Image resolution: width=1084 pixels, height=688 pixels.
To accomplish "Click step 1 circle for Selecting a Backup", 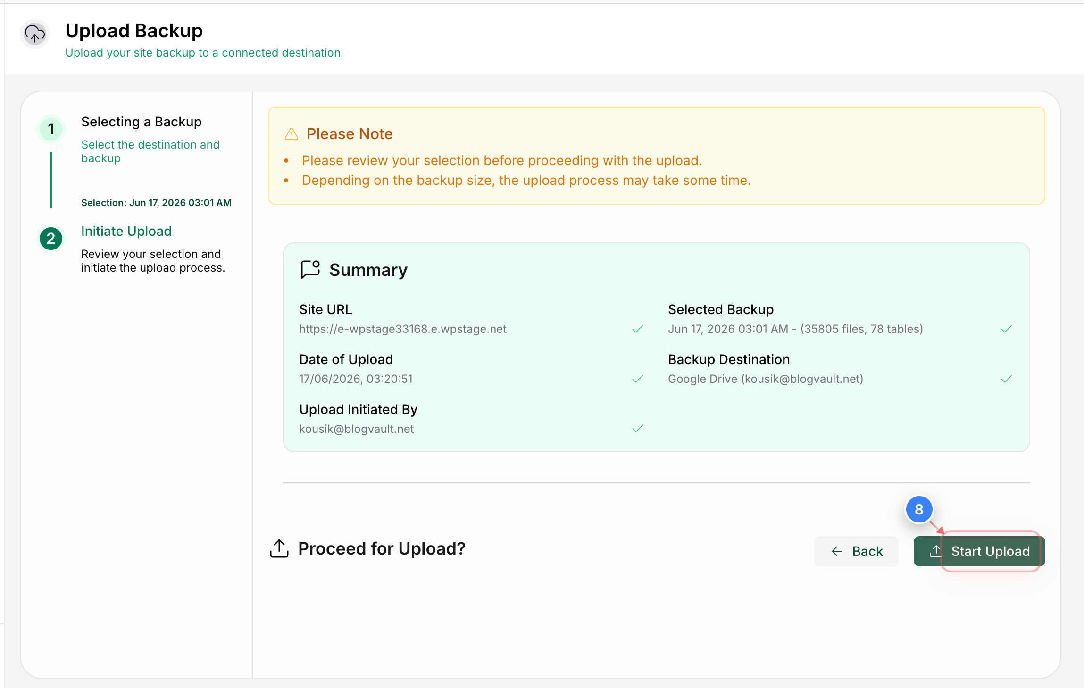I will tap(51, 129).
